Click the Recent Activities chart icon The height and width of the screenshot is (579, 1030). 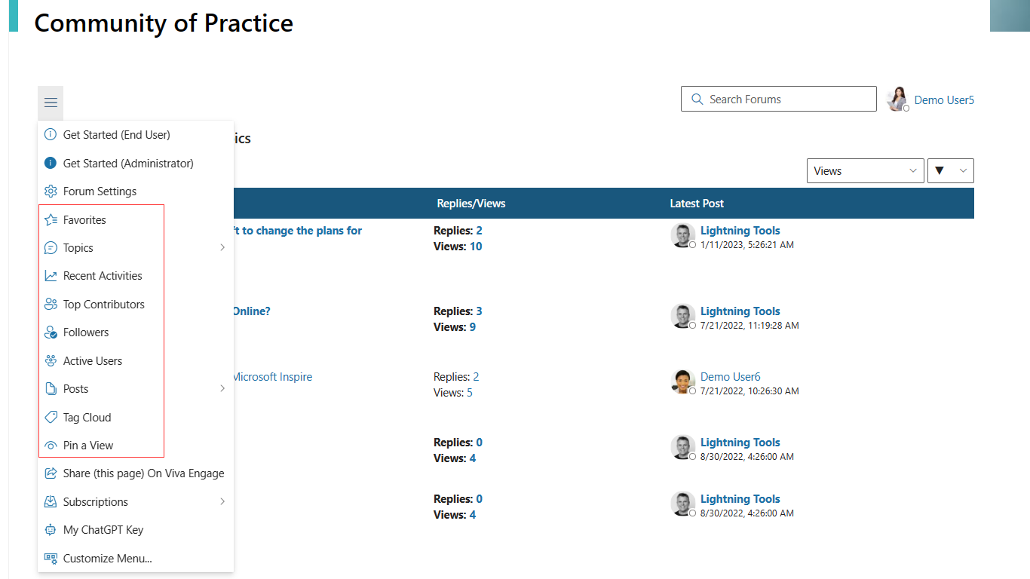tap(51, 276)
